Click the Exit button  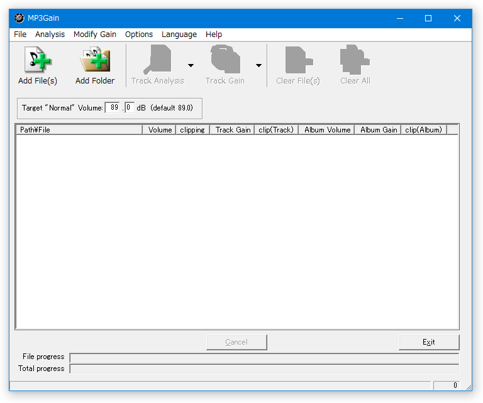click(429, 342)
